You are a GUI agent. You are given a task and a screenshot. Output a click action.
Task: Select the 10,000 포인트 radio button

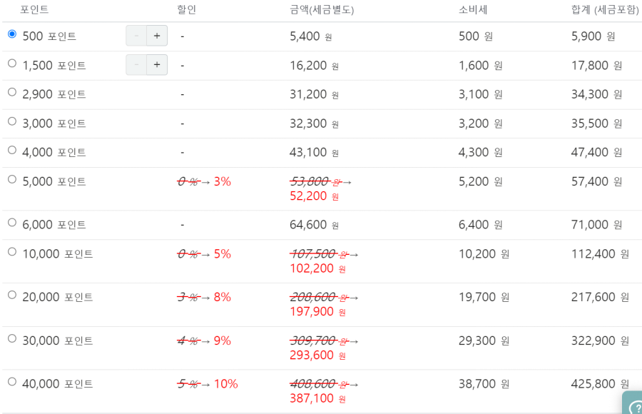coord(11,252)
